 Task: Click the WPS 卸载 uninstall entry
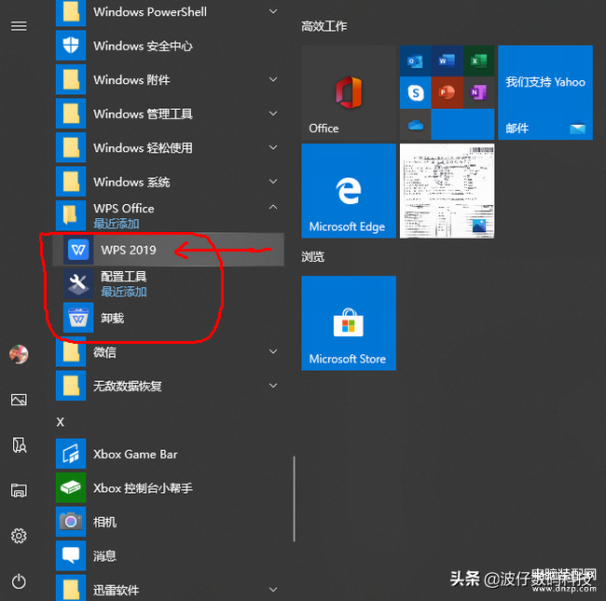pyautogui.click(x=168, y=318)
